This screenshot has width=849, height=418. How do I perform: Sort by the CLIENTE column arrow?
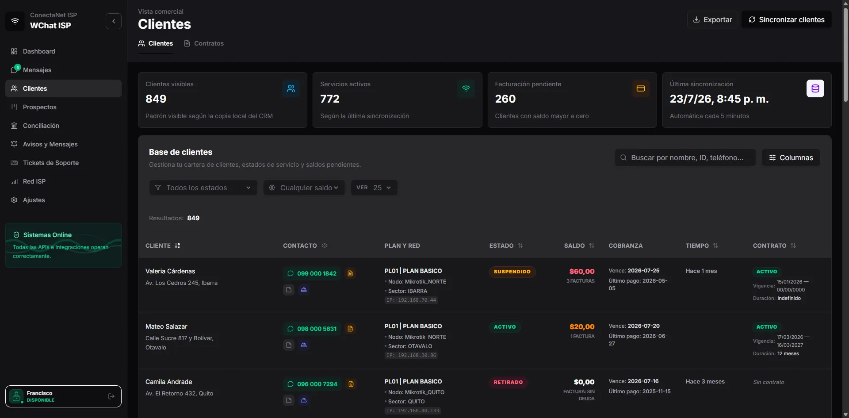[177, 245]
